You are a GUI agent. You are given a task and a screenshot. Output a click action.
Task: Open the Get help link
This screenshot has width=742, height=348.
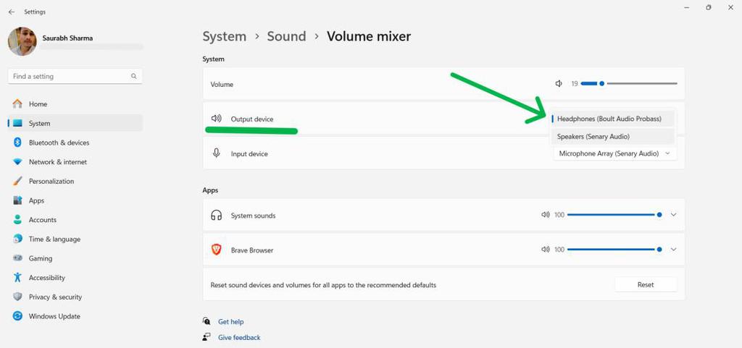(230, 322)
